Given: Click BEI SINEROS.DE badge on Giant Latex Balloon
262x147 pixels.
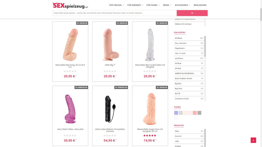Looking at the screenshot, I should [121, 87].
